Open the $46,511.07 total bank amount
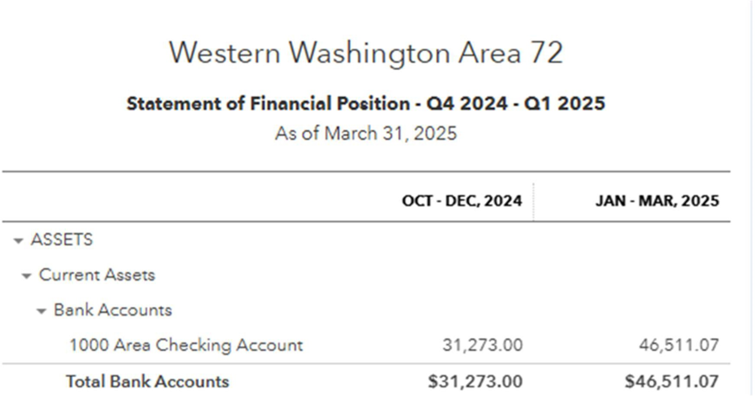Viewport: 755px width, 396px height. (672, 381)
